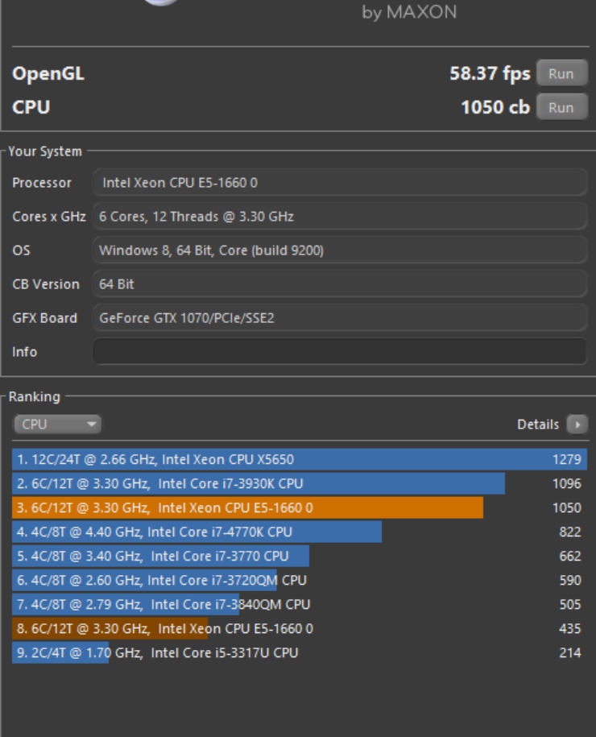This screenshot has width=596, height=737.
Task: Click the Processor name field
Action: 339,183
